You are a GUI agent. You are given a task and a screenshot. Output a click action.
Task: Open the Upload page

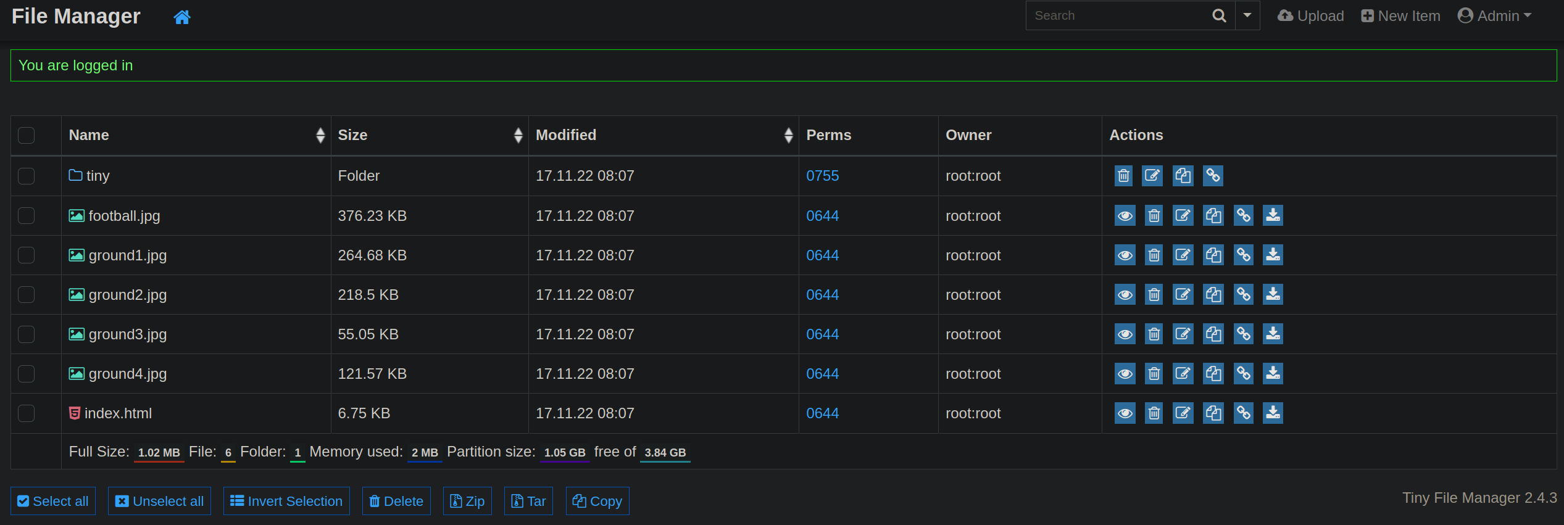point(1311,16)
